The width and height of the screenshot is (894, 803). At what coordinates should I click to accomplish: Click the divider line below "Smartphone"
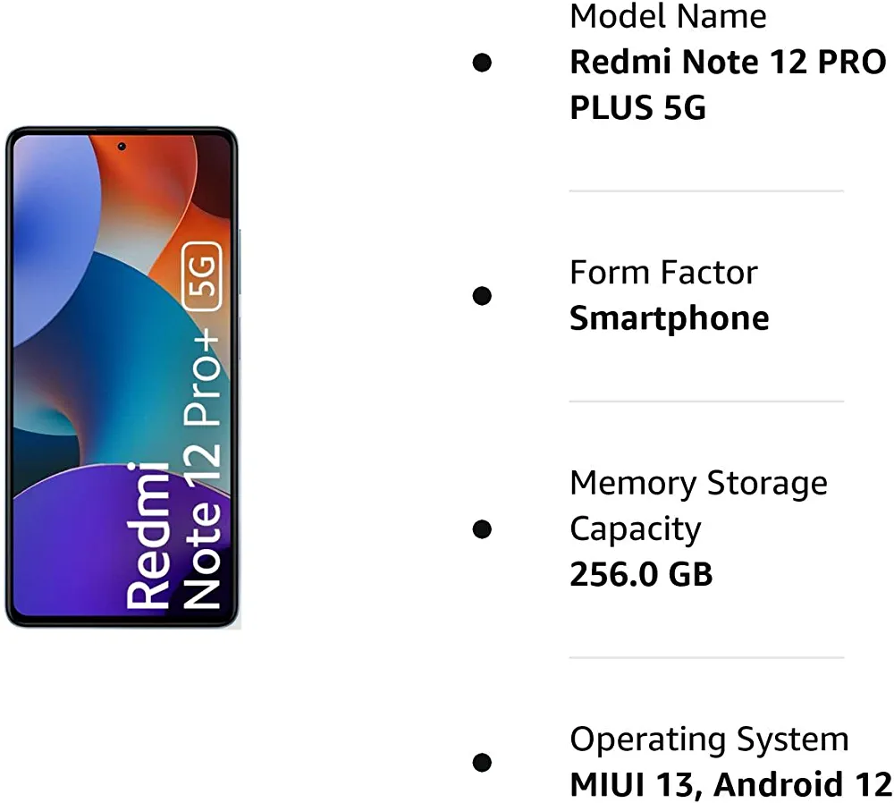click(706, 401)
